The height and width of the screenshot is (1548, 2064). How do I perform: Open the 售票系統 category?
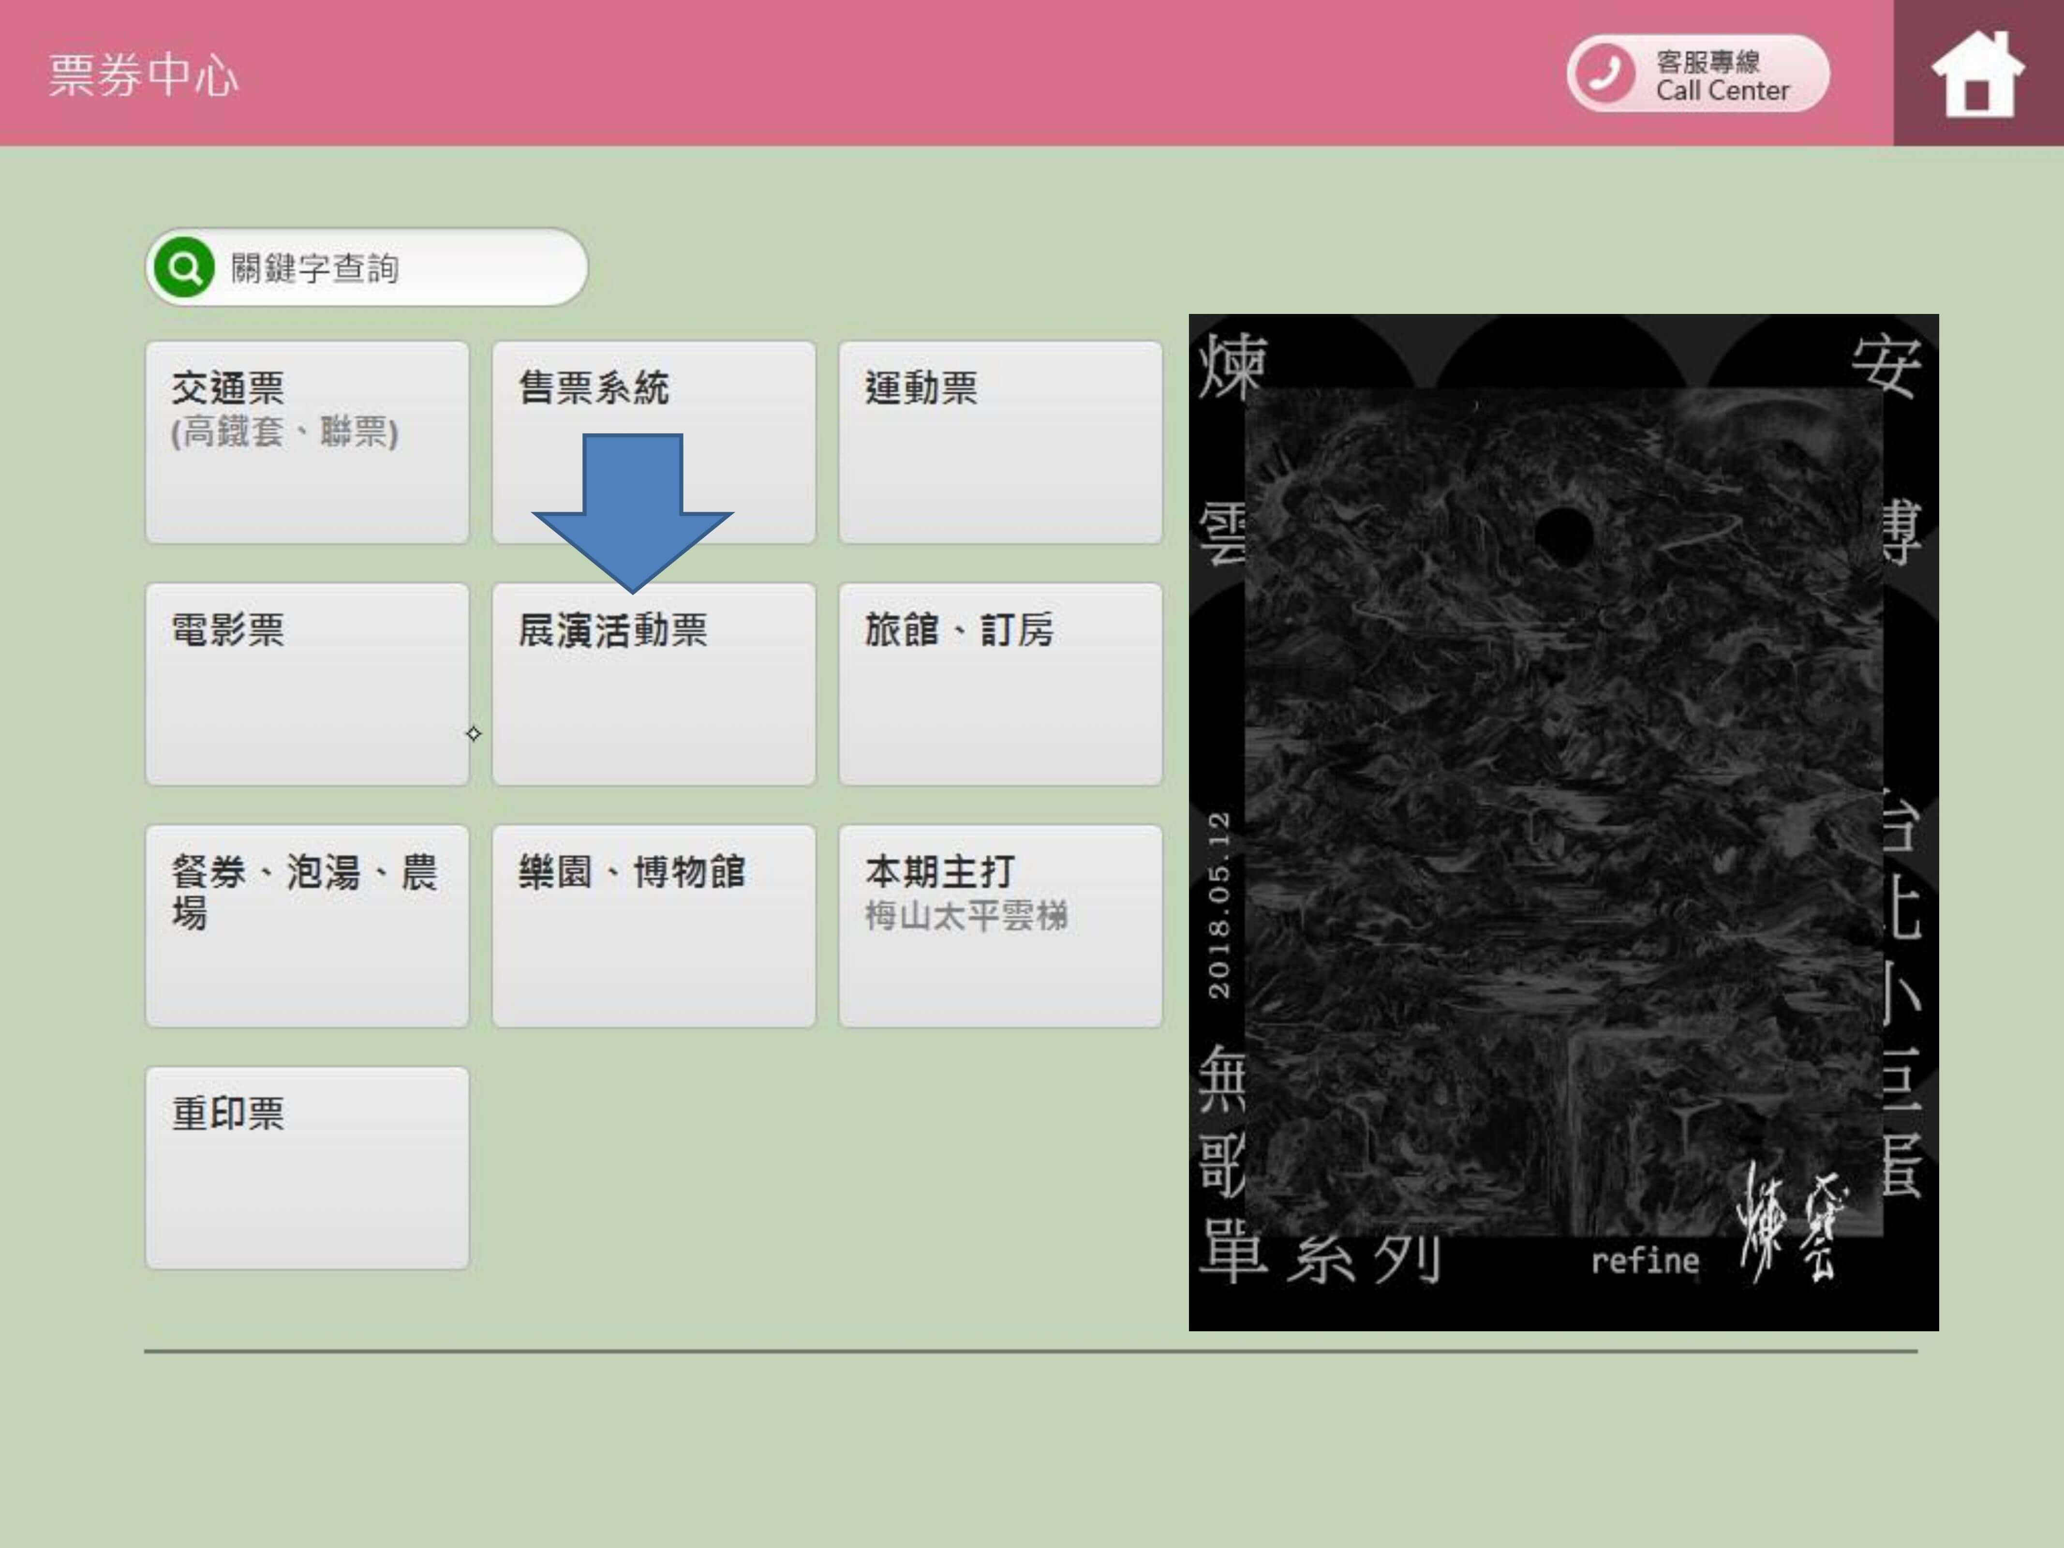654,442
